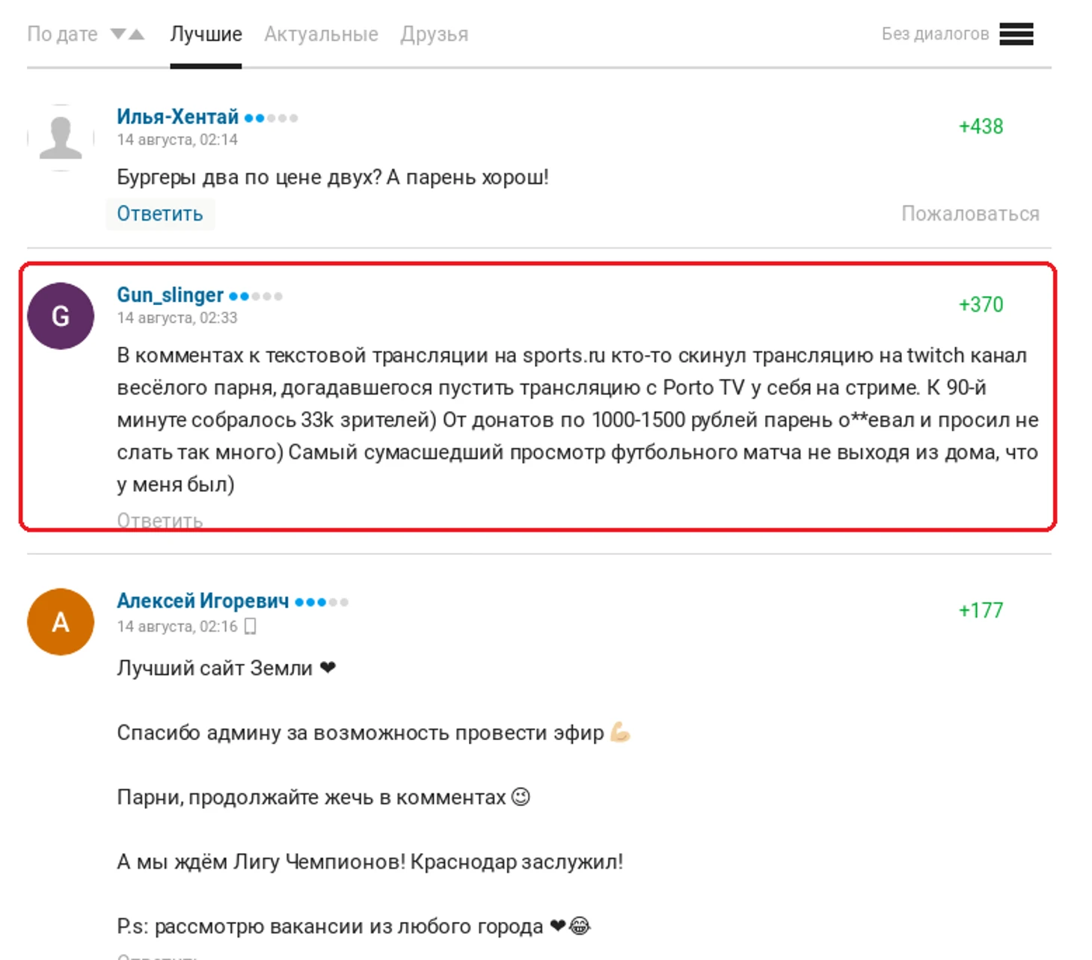Viewport: 1092px width, 960px height.
Task: Sort comments by По дате
Action: click(x=62, y=34)
